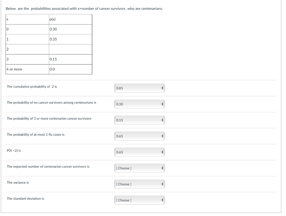
Task: Choose an answer for standard deviation dropdown
Action: [140, 200]
